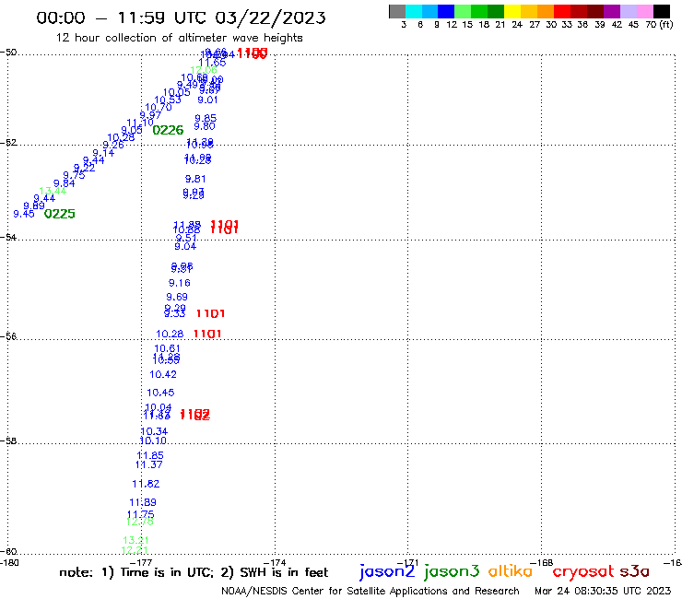Click the '24' label under the color scale
Screen dimensions: 682x599
click(x=517, y=25)
